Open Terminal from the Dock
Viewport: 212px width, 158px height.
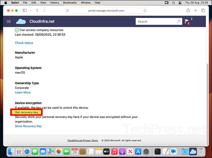158,152
